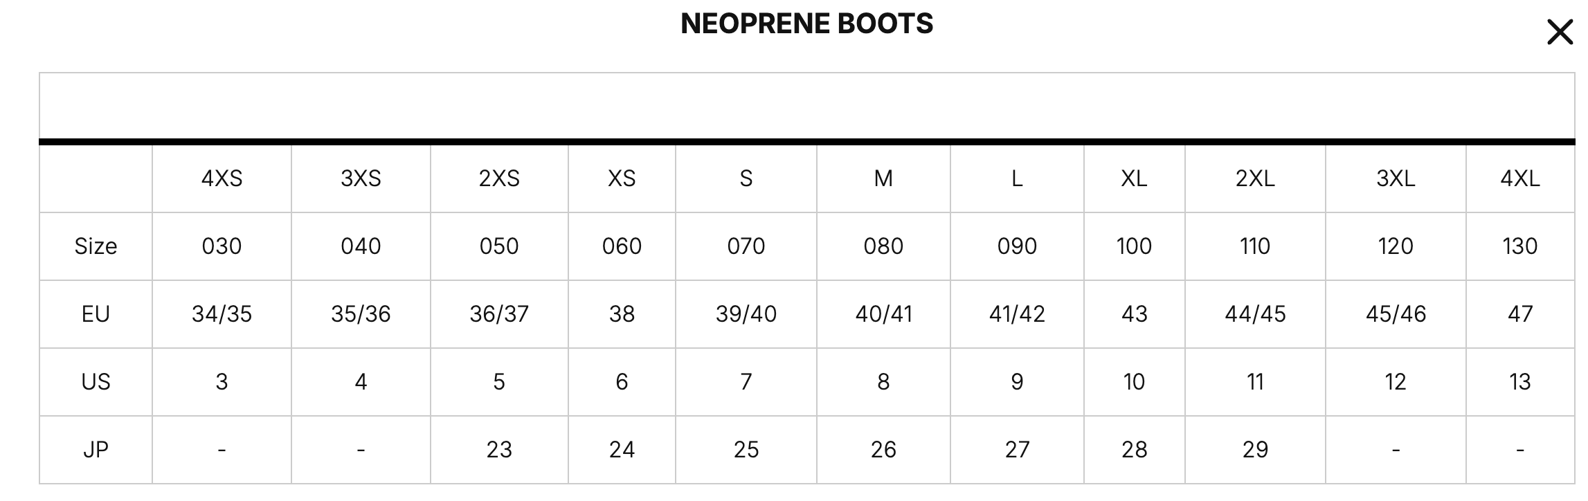Click the size code 070 cell
The height and width of the screenshot is (501, 1588).
(746, 246)
